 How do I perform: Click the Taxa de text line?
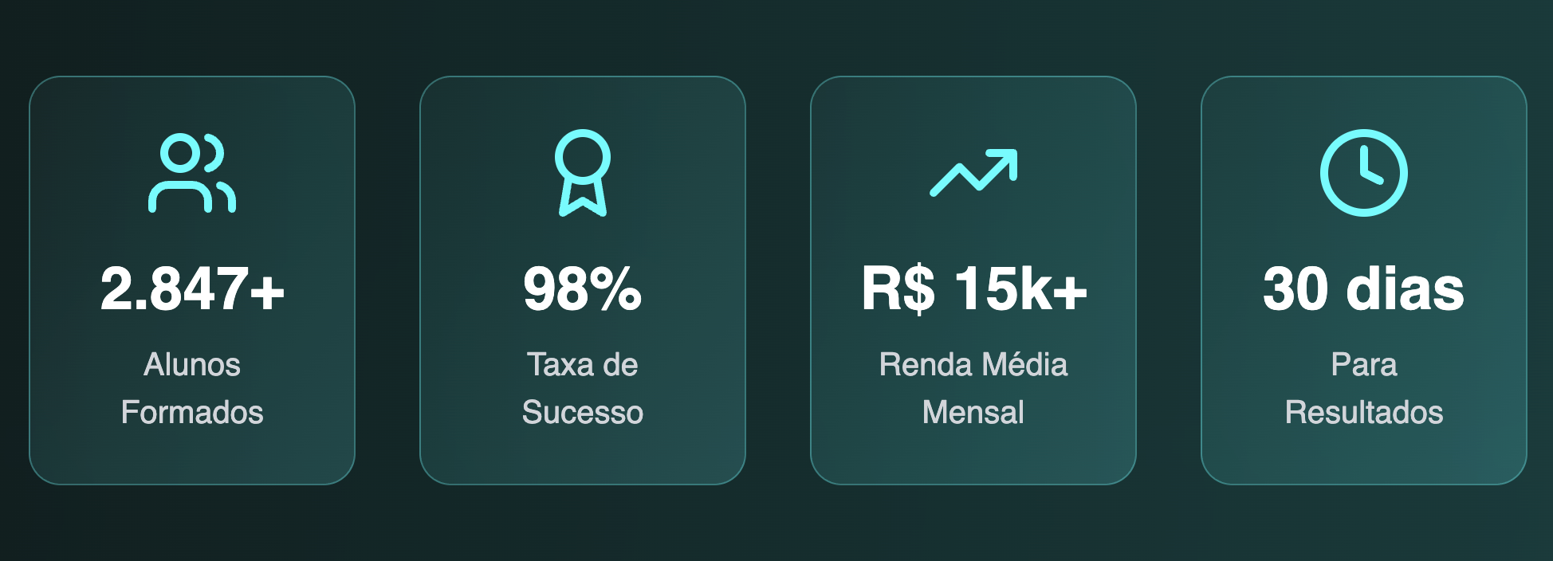pos(583,365)
